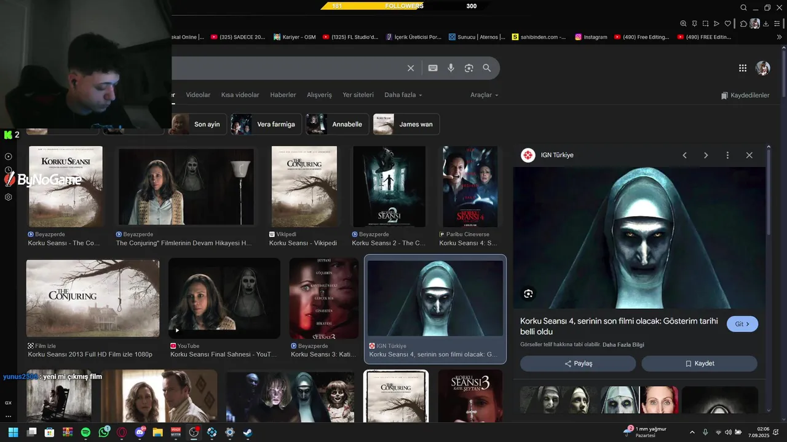Bookmark the page with the heart icon
Image resolution: width=787 pixels, height=442 pixels.
click(x=727, y=23)
